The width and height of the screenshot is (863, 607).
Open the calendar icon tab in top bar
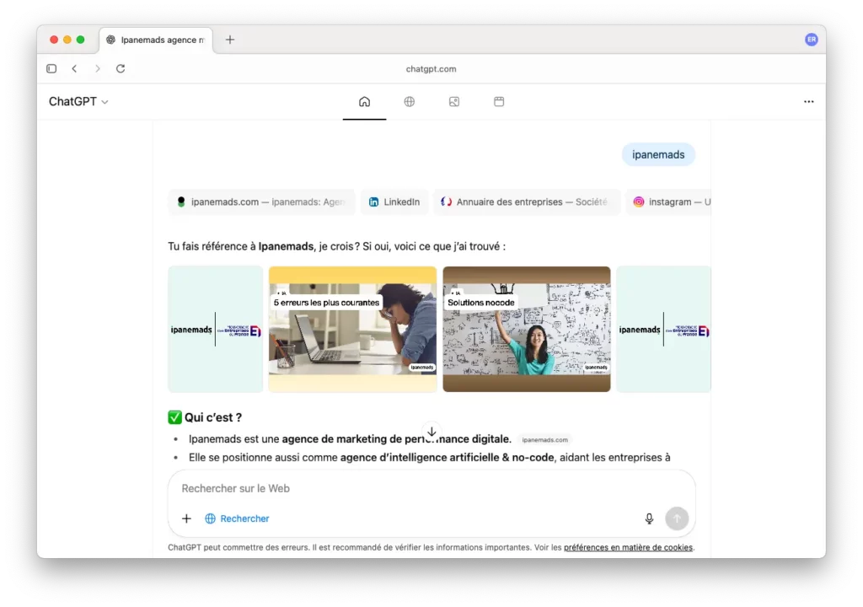499,102
